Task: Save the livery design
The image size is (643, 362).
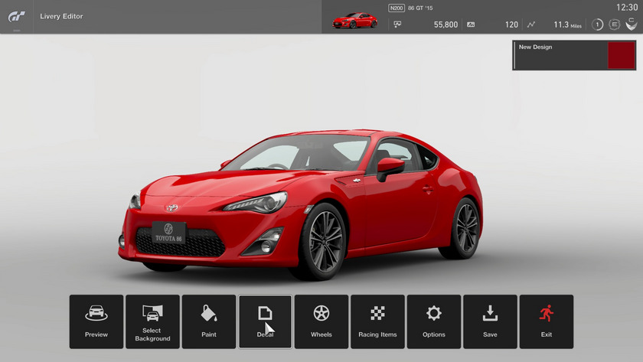Action: (490, 321)
